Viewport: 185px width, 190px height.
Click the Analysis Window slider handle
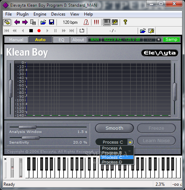pyautogui.click(x=28, y=127)
